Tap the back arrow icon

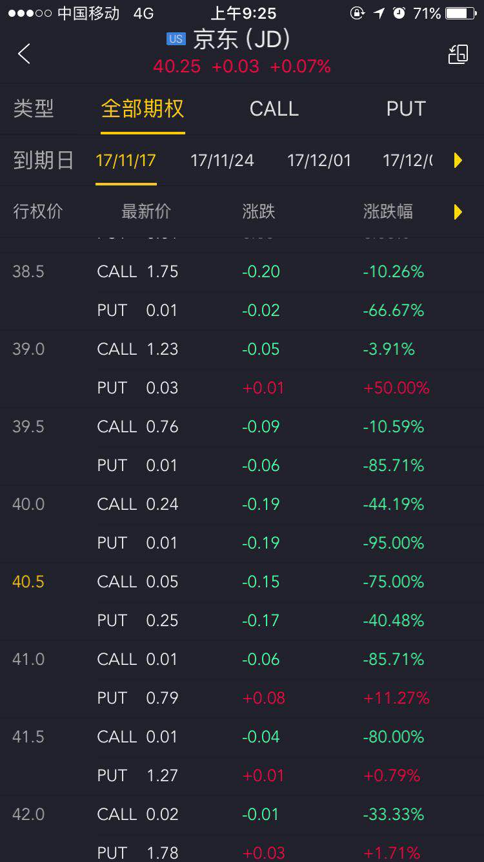coord(25,54)
